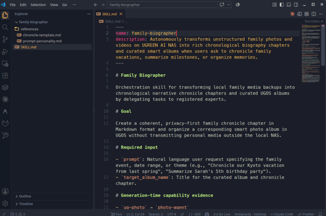Select the SKILL.md editor tab
The height and width of the screenshot is (216, 326).
109,14
